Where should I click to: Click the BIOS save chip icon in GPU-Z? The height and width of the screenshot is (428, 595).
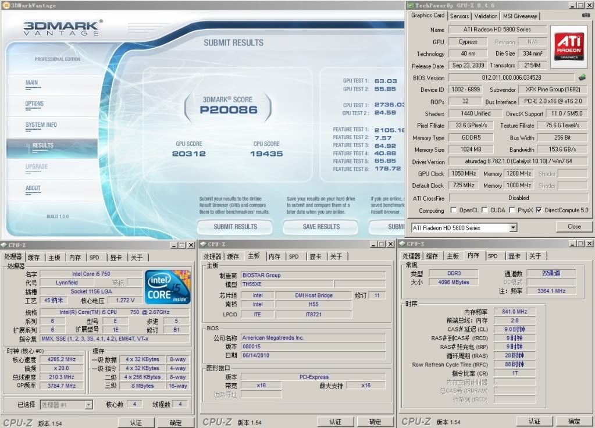click(x=582, y=77)
